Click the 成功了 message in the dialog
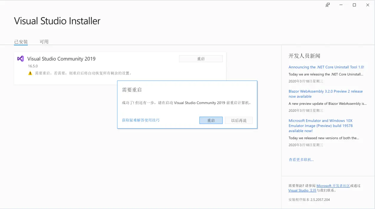Image resolution: width=375 pixels, height=209 pixels. (x=187, y=103)
